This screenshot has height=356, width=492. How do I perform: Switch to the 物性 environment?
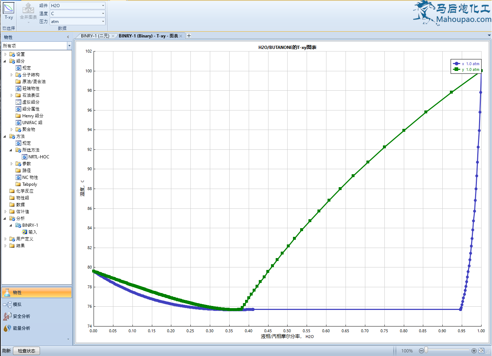[x=37, y=293]
